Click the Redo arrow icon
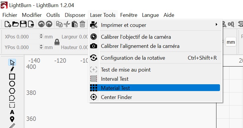243x128 pixels. click(49, 24)
